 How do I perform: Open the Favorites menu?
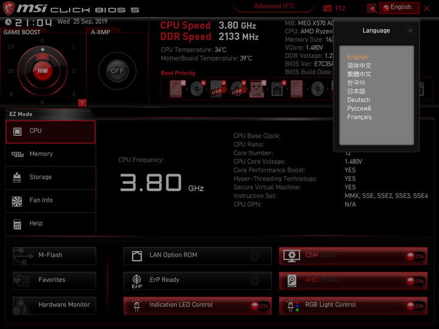(54, 281)
